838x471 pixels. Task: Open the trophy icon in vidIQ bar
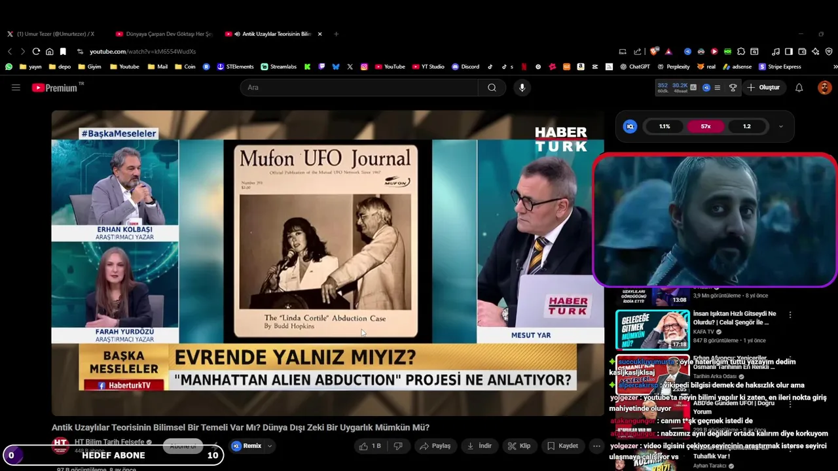733,87
